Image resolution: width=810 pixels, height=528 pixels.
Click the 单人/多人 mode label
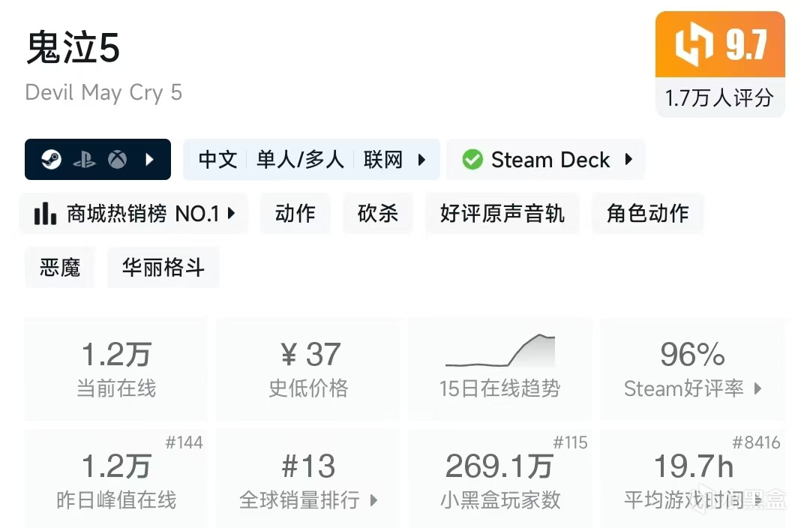pyautogui.click(x=300, y=160)
